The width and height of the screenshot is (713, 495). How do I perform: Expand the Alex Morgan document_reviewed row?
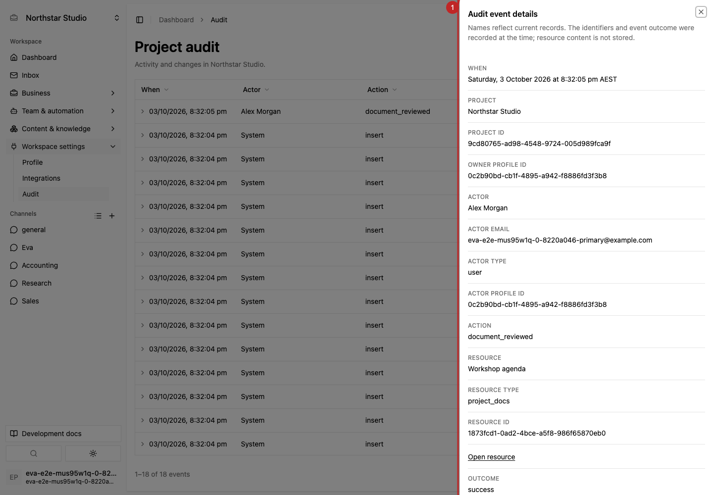[143, 111]
